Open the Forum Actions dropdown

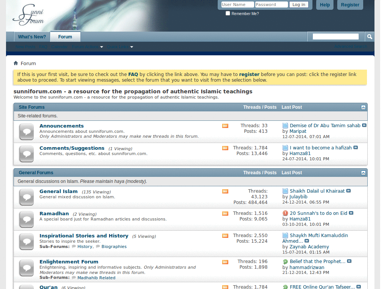point(87,47)
